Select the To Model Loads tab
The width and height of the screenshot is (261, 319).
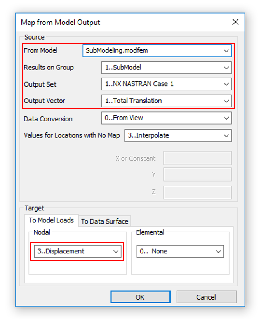point(51,220)
